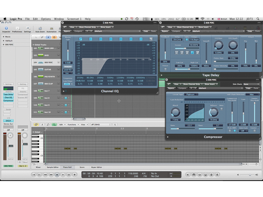
Task: Go to beginning with the transport button
Action: coord(33,175)
